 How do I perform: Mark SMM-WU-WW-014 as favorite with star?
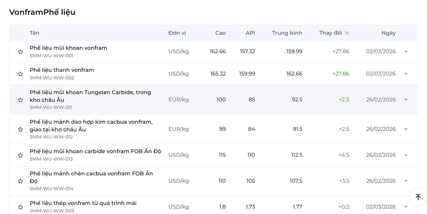point(20,181)
